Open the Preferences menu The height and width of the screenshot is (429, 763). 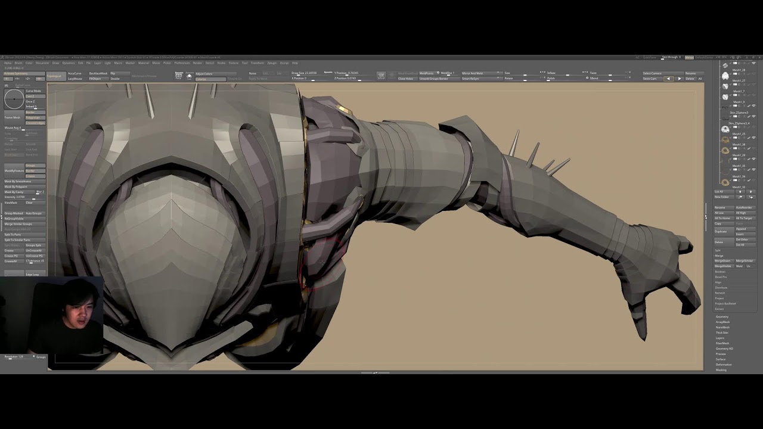point(182,63)
